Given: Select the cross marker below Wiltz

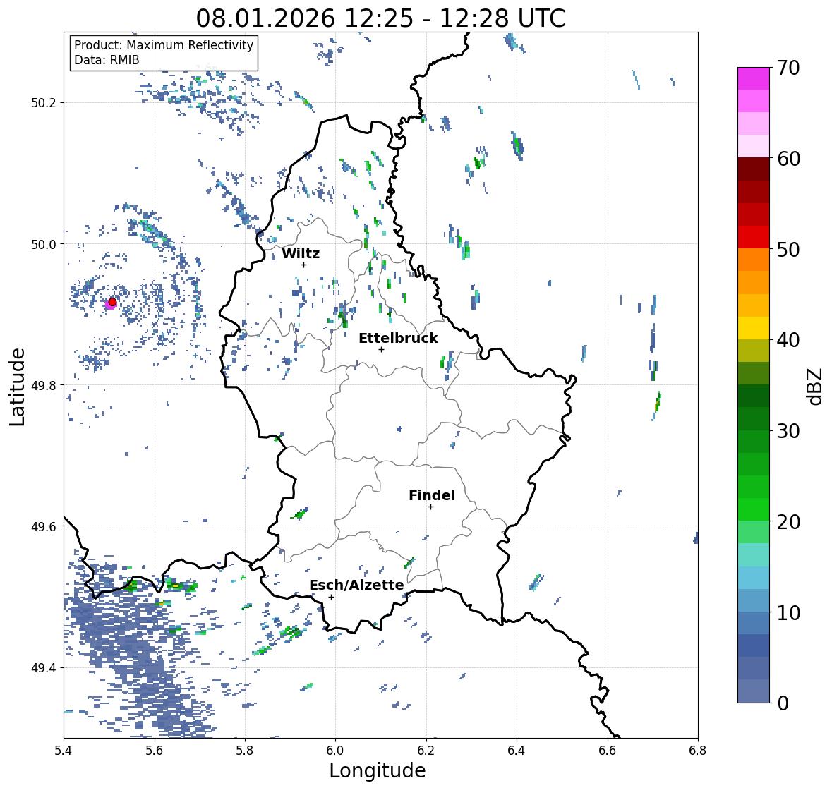Looking at the screenshot, I should (x=303, y=265).
